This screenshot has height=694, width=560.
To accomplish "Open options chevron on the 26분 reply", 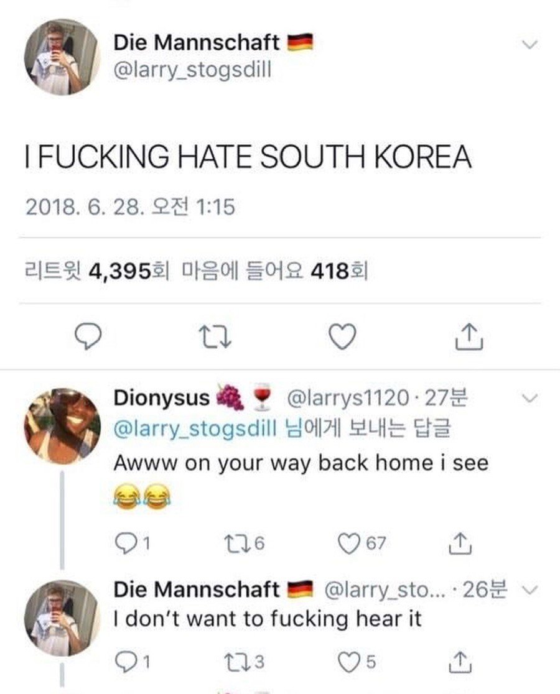I will point(529,590).
